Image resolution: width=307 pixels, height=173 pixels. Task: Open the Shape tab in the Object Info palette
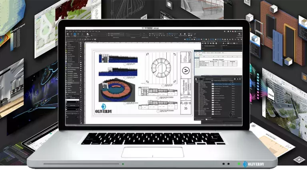click(x=225, y=43)
